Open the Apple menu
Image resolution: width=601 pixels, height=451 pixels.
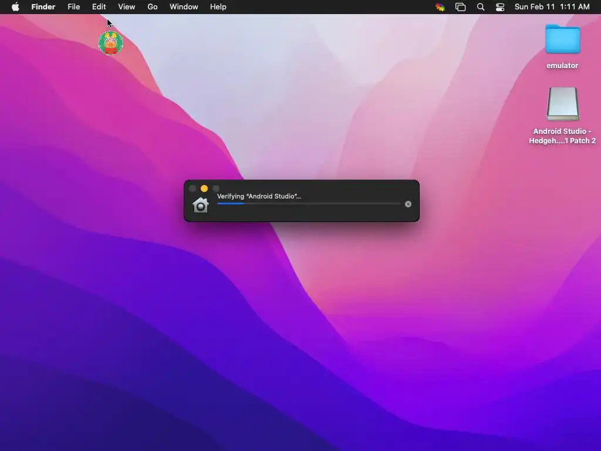click(15, 7)
